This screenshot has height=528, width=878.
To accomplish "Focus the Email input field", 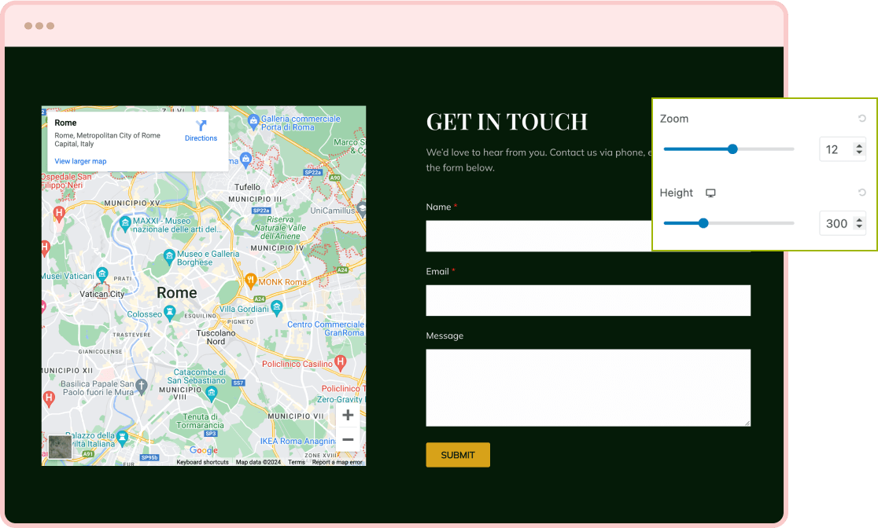I will [x=588, y=300].
